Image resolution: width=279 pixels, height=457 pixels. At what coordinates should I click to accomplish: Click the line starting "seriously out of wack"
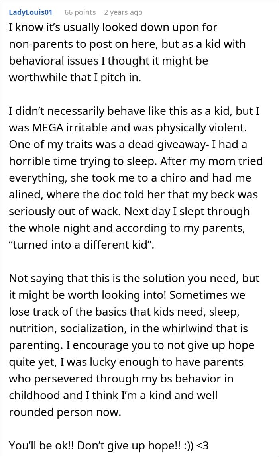point(129,211)
